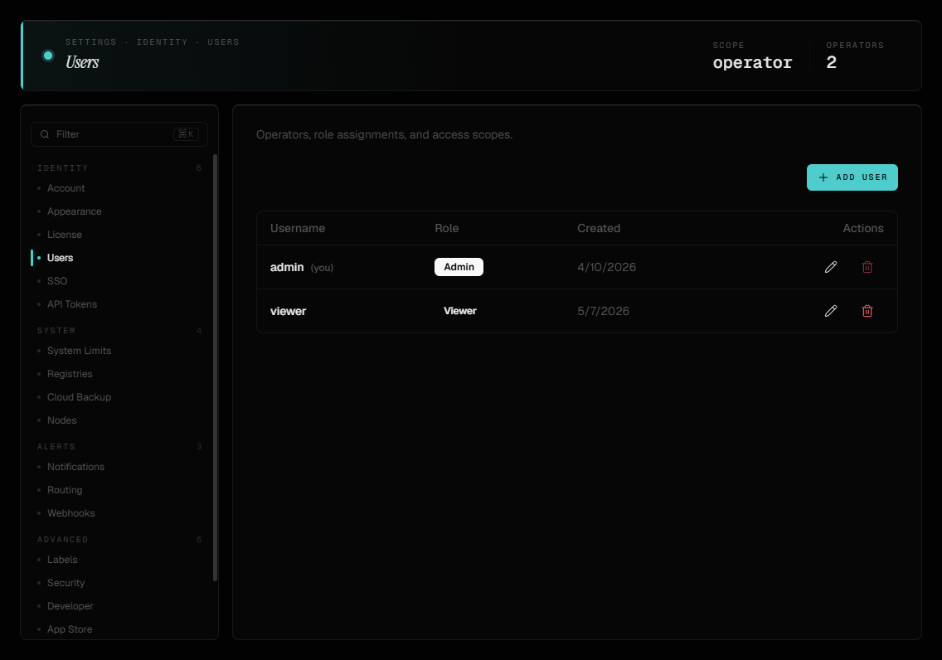
Task: Click the Viewer role label
Action: pyautogui.click(x=459, y=311)
